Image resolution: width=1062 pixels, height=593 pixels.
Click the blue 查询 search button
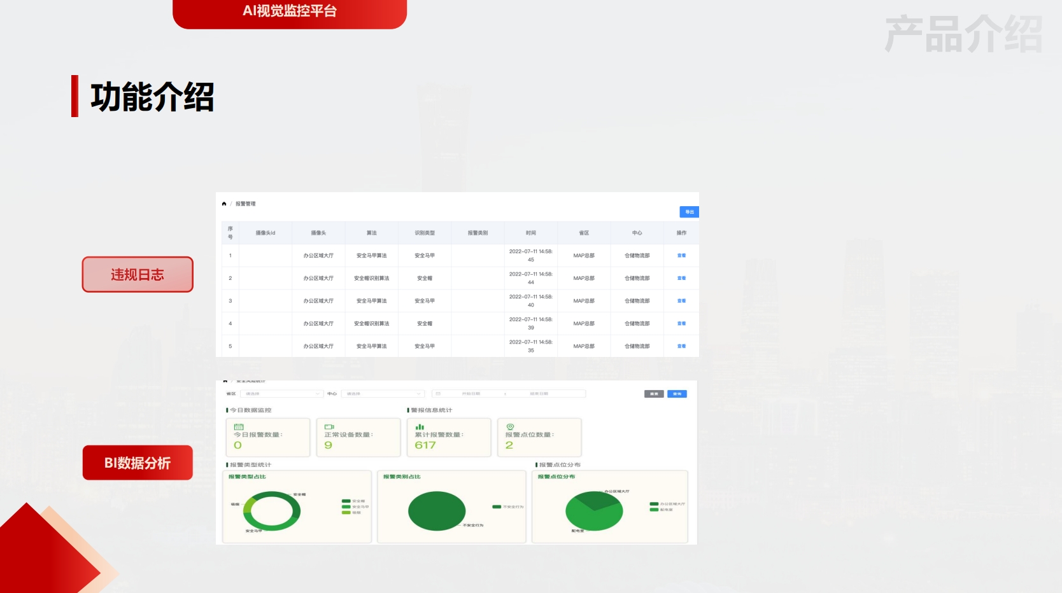click(x=677, y=394)
